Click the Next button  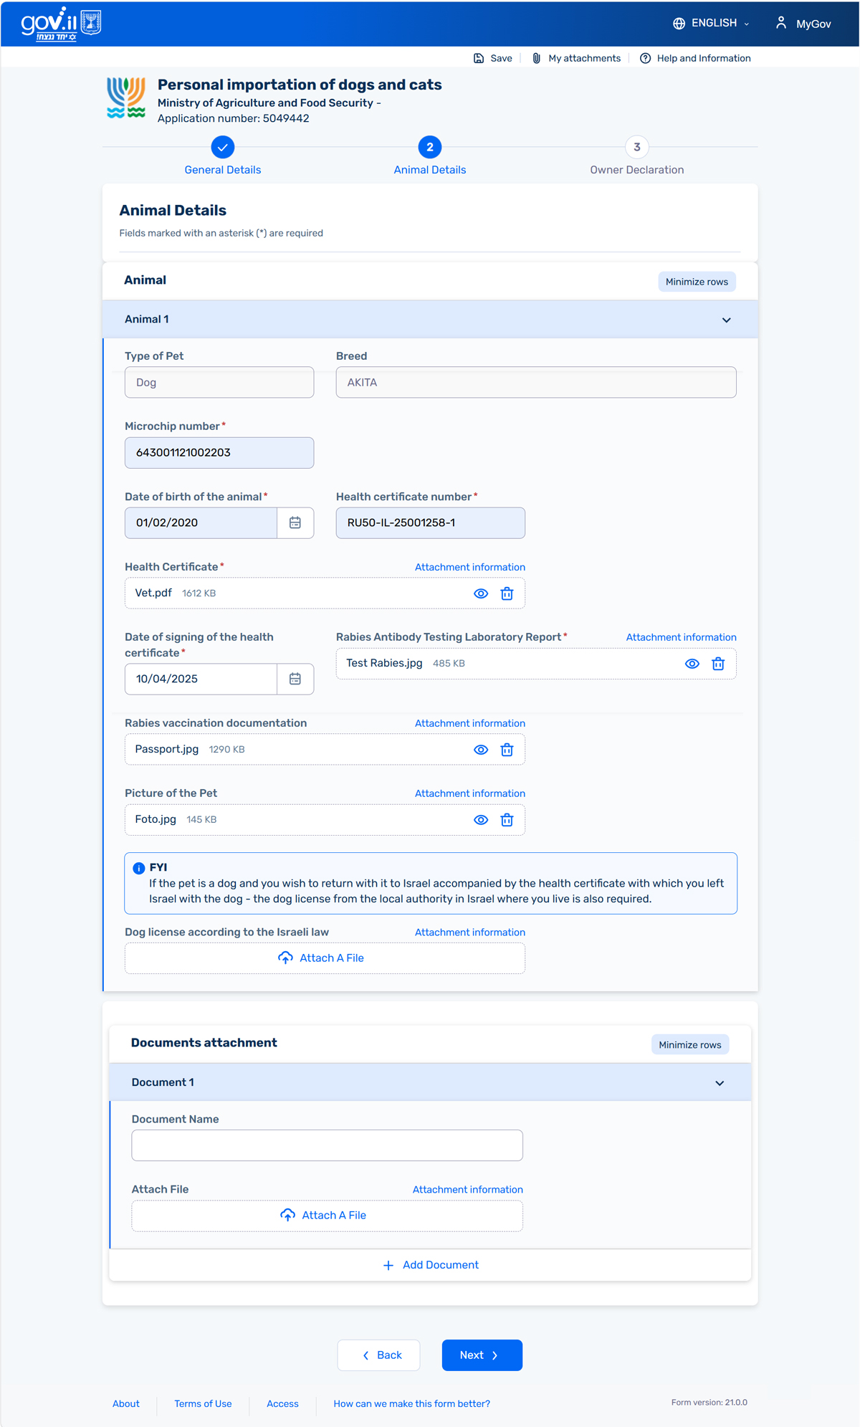(x=482, y=1355)
